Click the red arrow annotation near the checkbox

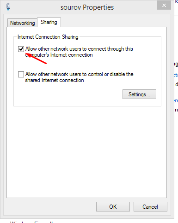36,58
